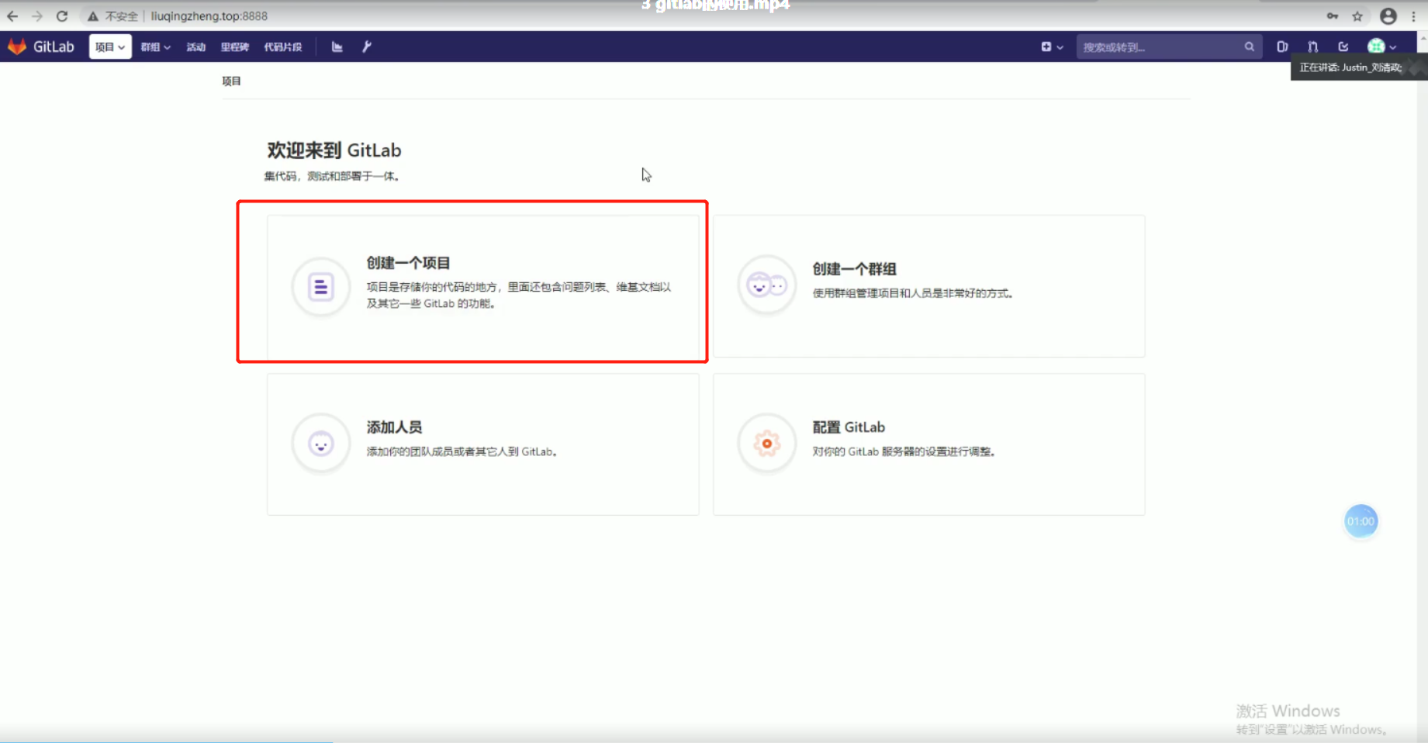Screen dimensions: 1428x743
Task: Click the 添加人员 card title
Action: pos(394,427)
